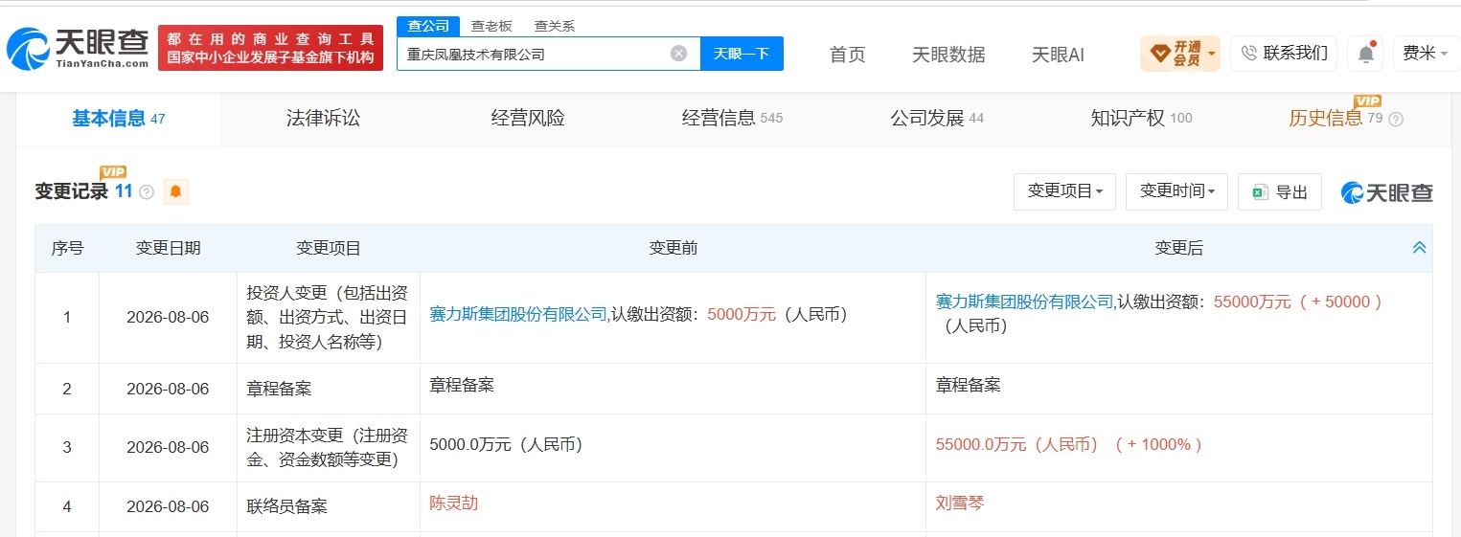Collapse the table with double-chevron icon
Viewport: 1461px width, 537px height.
(x=1420, y=248)
